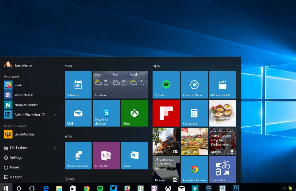Expand Adobe Photoshop CC recent files arrow
This screenshot has width=296, height=191.
pos(55,115)
